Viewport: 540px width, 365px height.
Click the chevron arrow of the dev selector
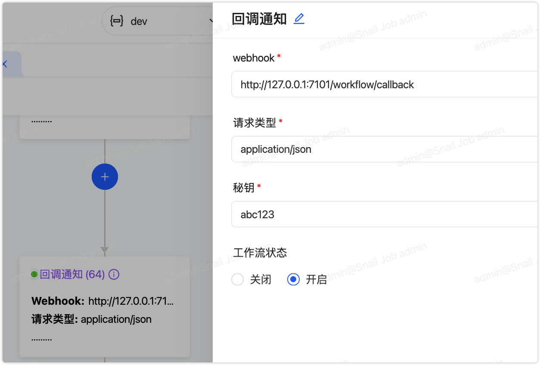pos(211,21)
